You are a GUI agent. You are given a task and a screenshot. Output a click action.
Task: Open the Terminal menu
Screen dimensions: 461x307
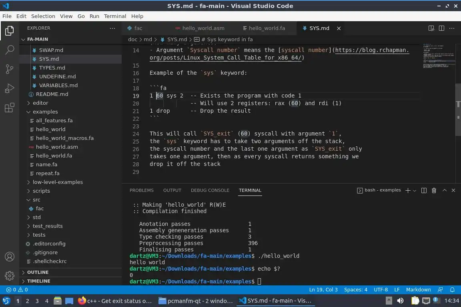115,16
